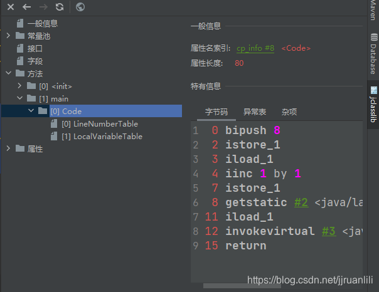Expand the 属性 node
Image resolution: width=379 pixels, height=292 pixels.
tap(8, 149)
